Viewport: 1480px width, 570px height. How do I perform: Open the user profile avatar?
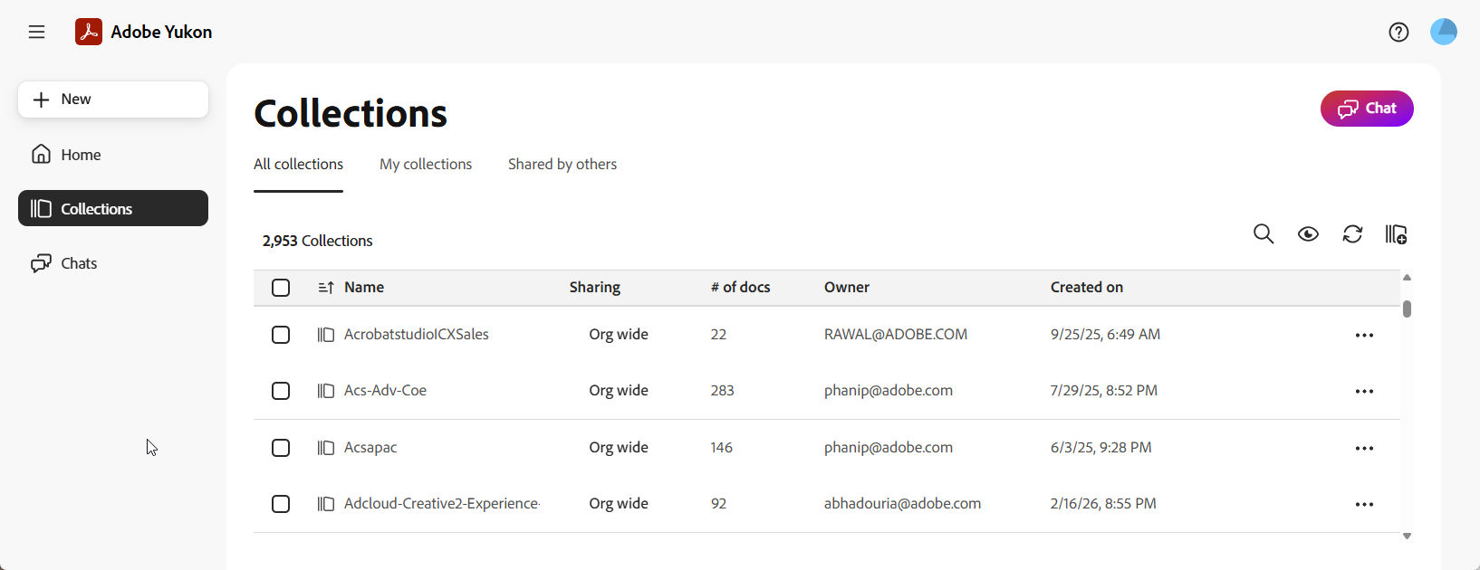(x=1444, y=32)
